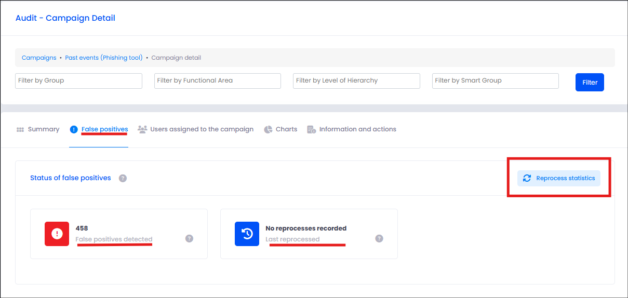The width and height of the screenshot is (628, 298).
Task: Open Information and actions tab
Action: 352,129
